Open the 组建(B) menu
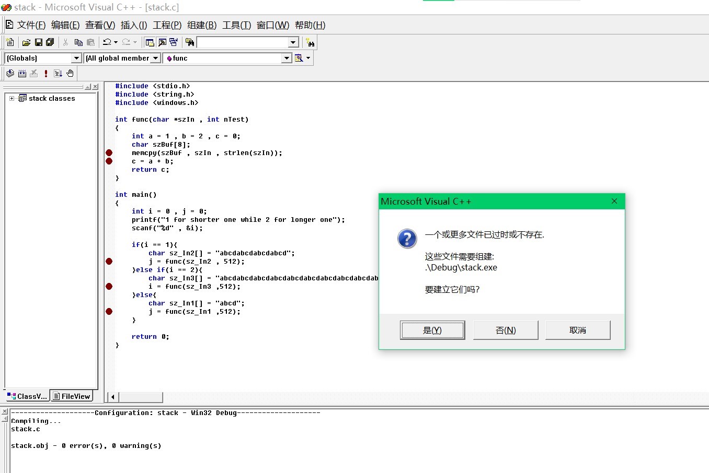 click(x=202, y=25)
